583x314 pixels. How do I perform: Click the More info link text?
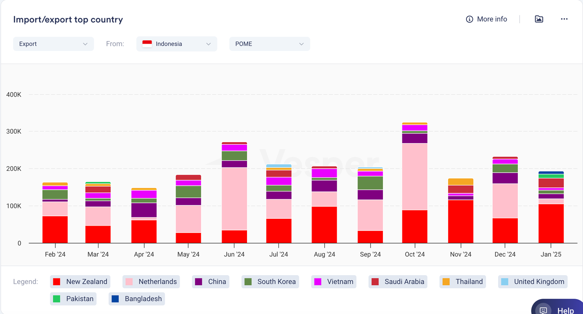coord(492,19)
